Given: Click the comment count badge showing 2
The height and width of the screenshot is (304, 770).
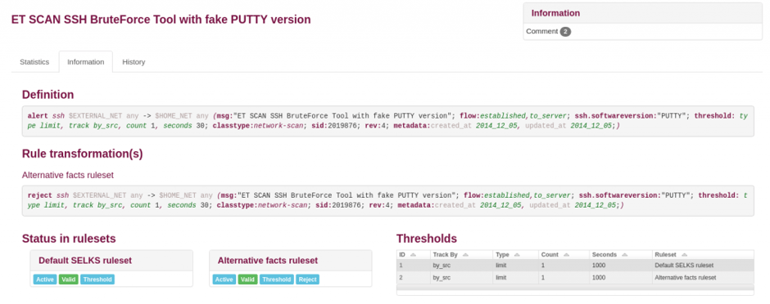Looking at the screenshot, I should (x=565, y=32).
